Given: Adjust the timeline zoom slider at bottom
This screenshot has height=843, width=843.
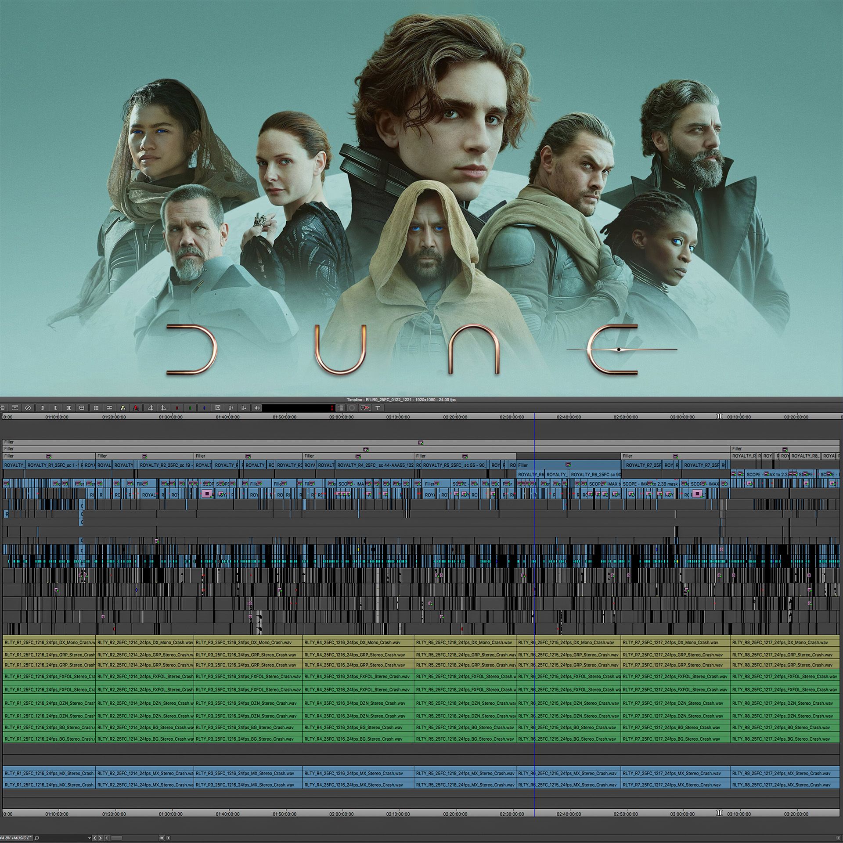Looking at the screenshot, I should (116, 838).
